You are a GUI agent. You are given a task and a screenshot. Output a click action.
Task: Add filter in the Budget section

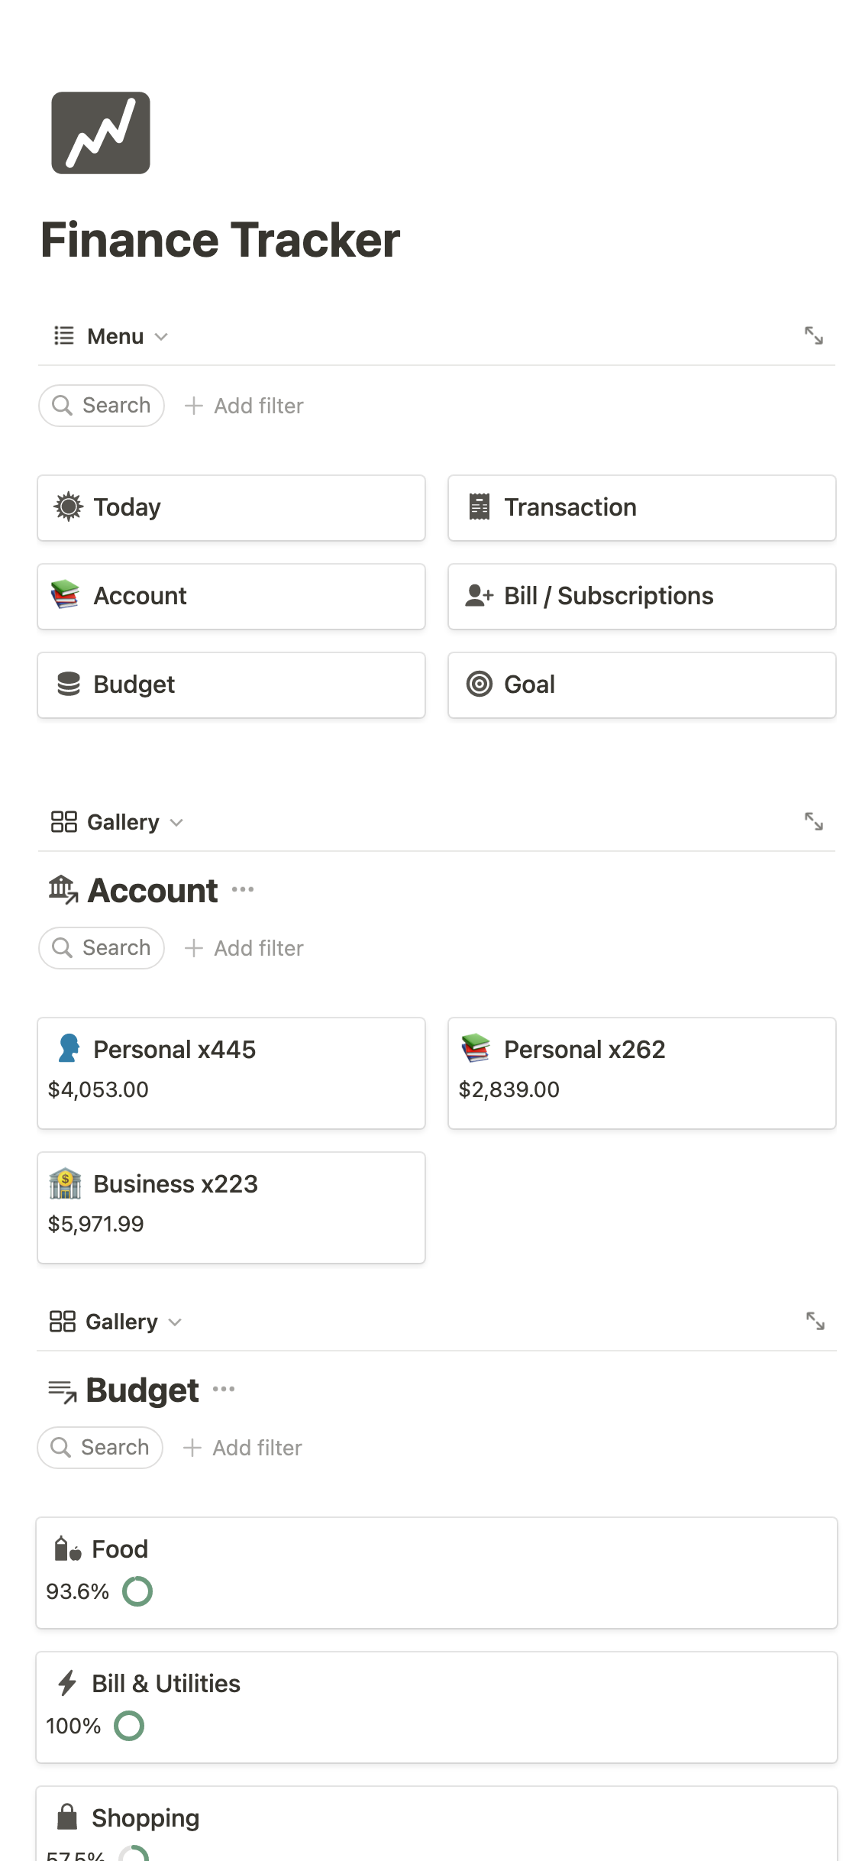point(243,1448)
